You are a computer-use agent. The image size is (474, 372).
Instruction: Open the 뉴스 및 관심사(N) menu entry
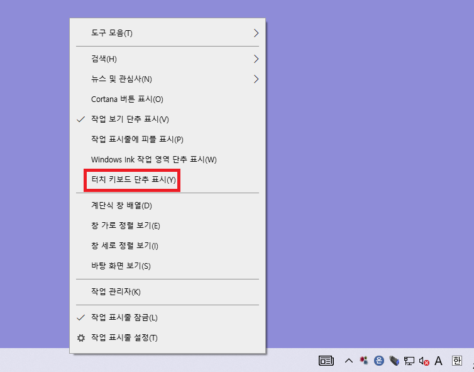[x=167, y=79]
